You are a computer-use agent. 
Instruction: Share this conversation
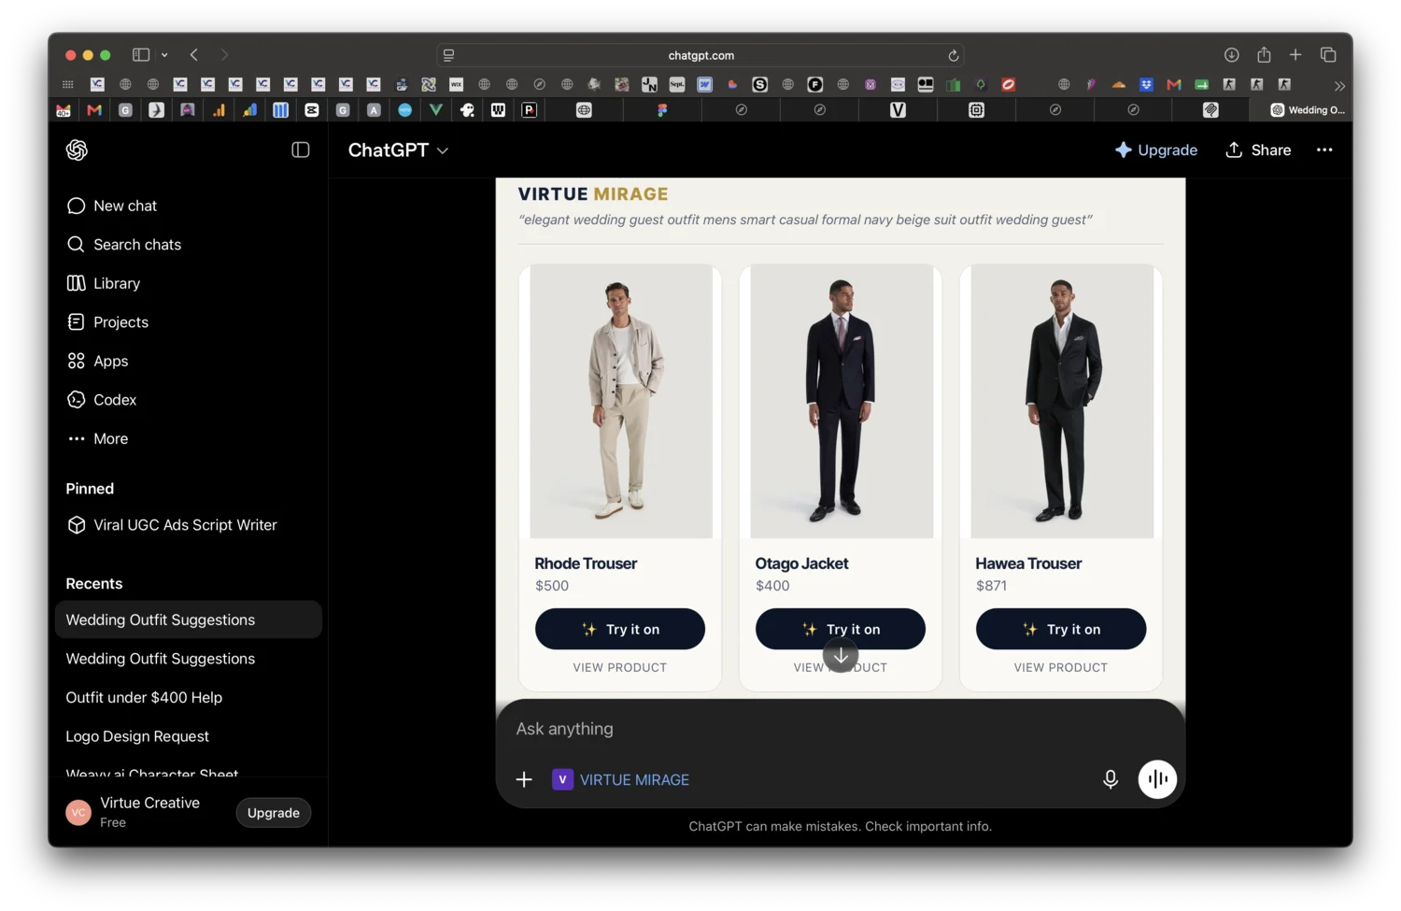tap(1258, 149)
